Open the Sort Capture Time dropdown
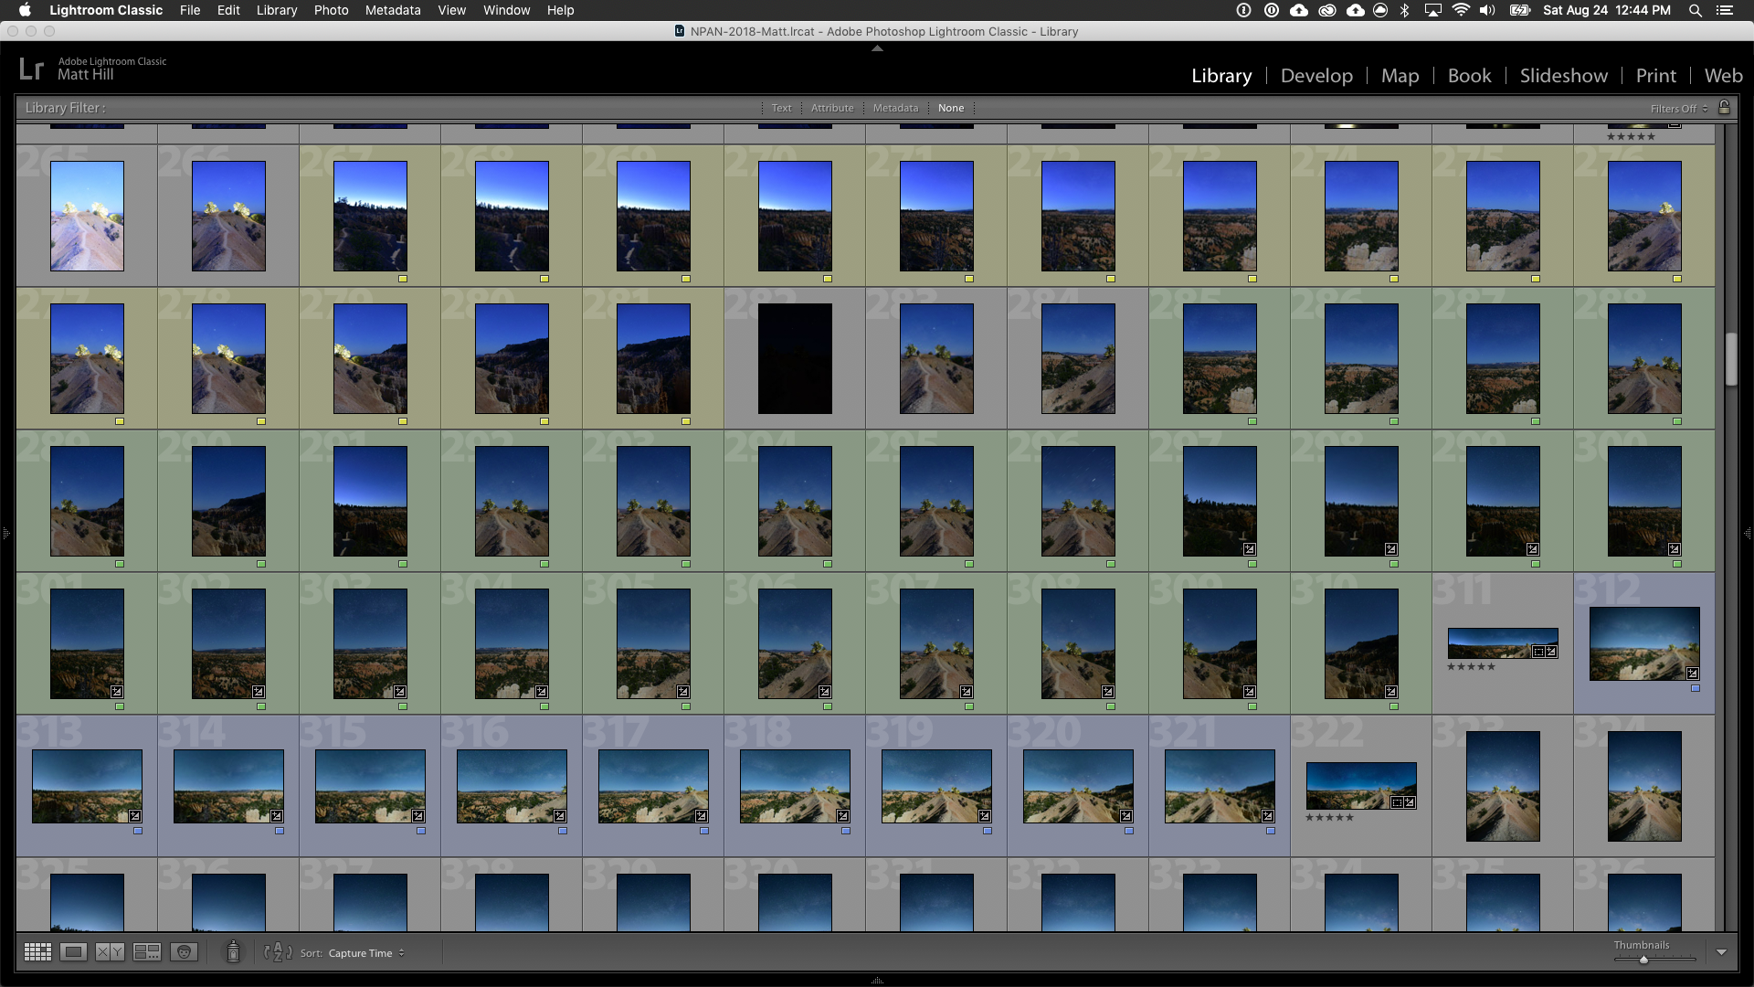Image resolution: width=1754 pixels, height=987 pixels. pos(365,953)
